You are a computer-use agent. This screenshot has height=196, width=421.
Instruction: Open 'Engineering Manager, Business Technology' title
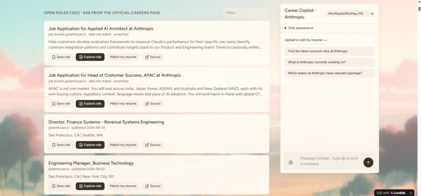click(x=91, y=163)
